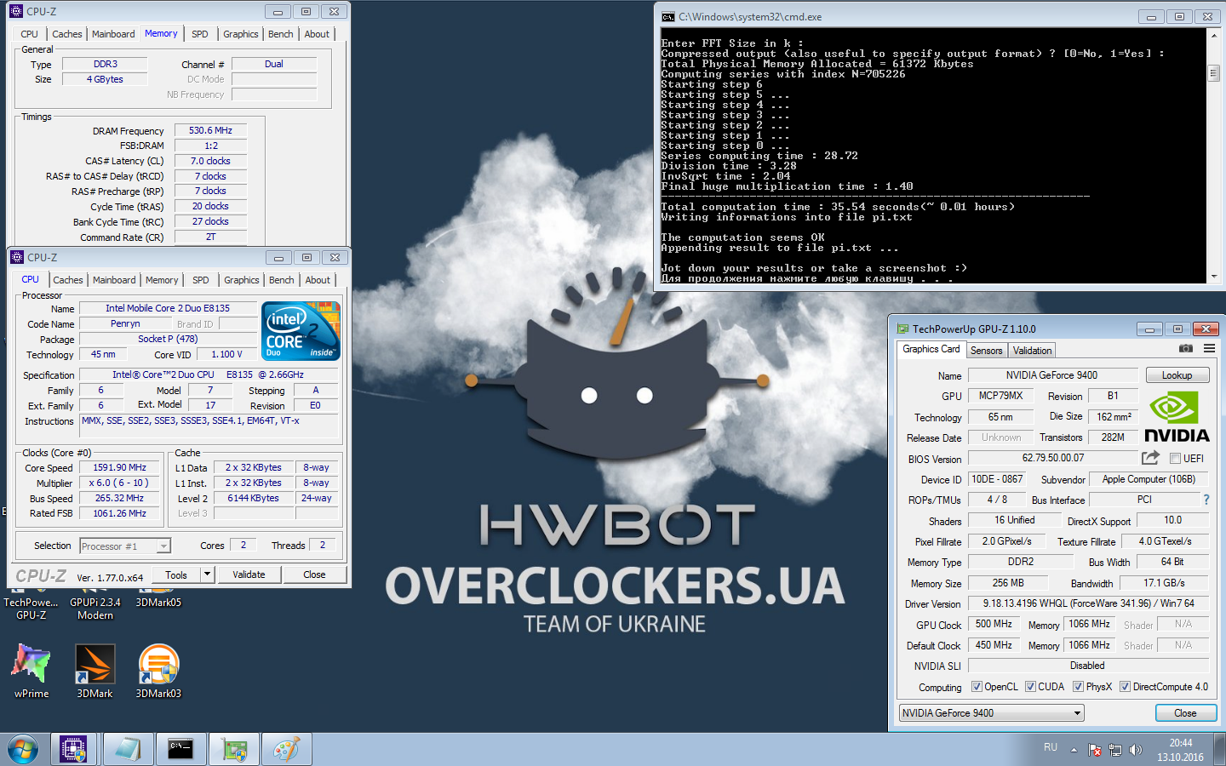Click the RU language indicator
This screenshot has width=1226, height=766.
coord(1051,747)
